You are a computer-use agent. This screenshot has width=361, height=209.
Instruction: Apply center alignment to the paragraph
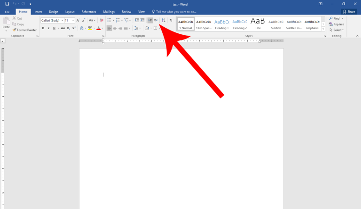coord(115,28)
